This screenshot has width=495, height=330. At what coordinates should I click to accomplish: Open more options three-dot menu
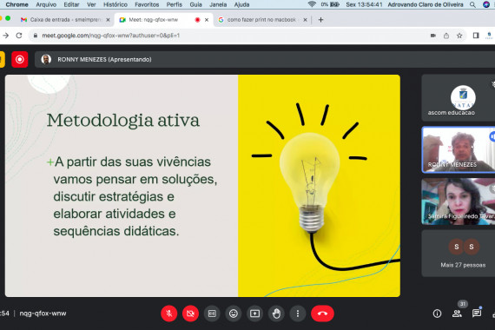coord(298,313)
